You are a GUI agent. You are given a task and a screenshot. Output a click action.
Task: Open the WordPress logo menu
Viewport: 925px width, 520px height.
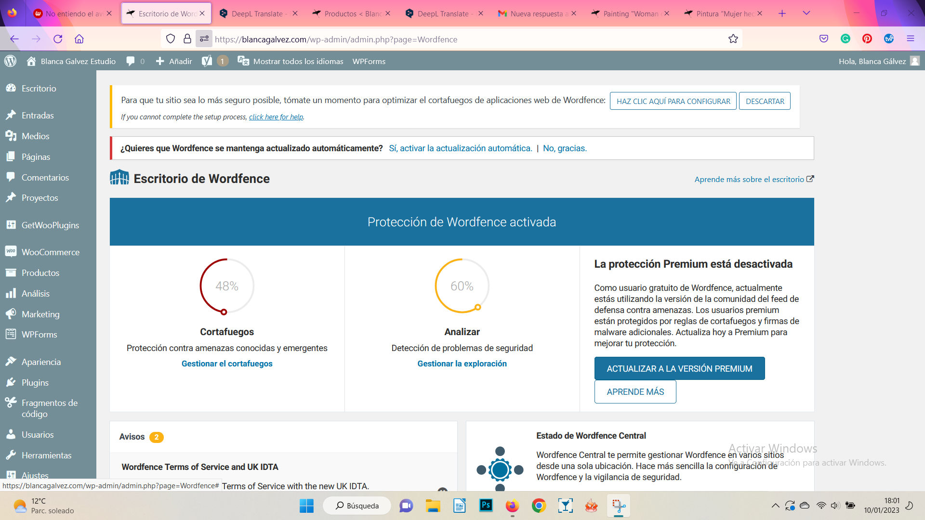click(x=10, y=61)
